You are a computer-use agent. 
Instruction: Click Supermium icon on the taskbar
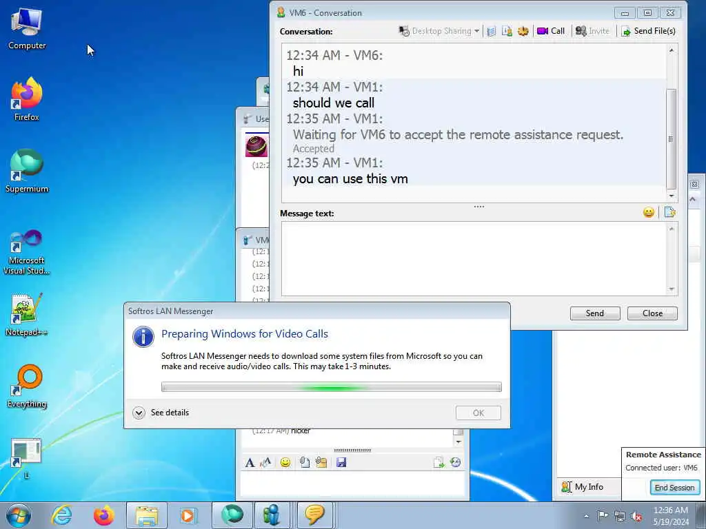point(232,515)
